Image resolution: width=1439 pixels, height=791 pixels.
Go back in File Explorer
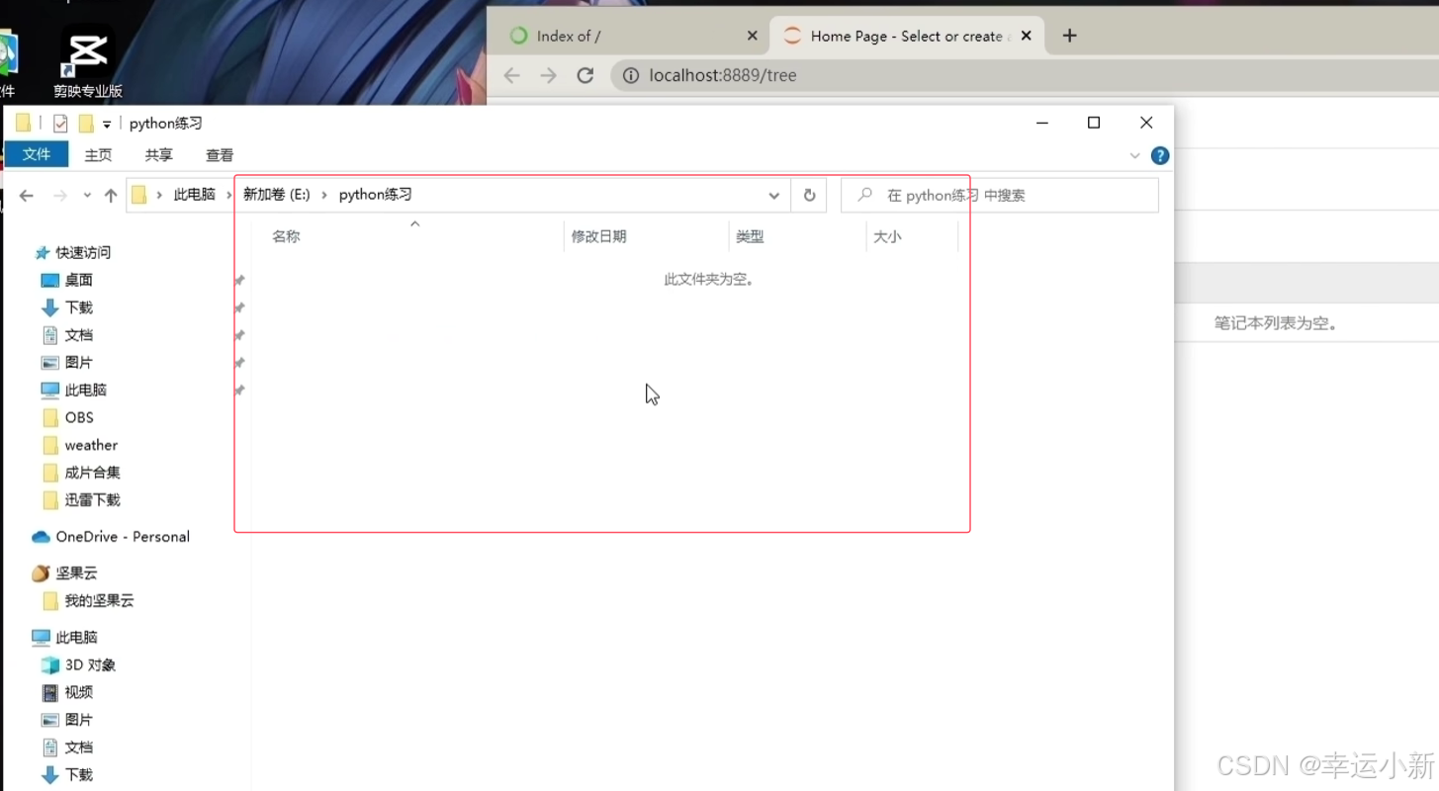27,196
